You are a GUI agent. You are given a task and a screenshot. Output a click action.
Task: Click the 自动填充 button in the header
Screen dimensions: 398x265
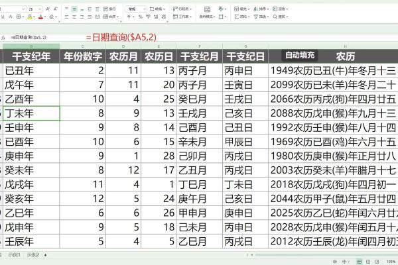(300, 55)
